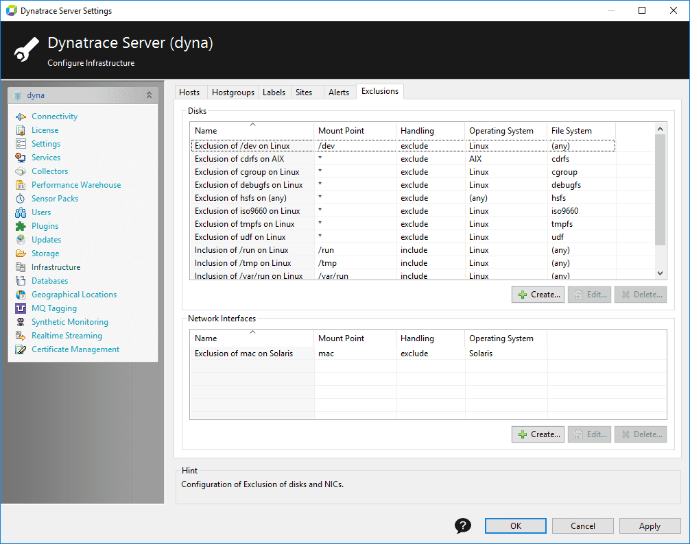Sort Disks table by Operating System column
This screenshot has height=544, width=690.
coord(505,130)
